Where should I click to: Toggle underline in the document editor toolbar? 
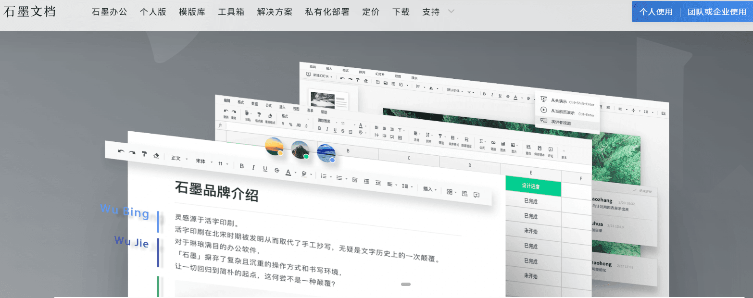265,169
